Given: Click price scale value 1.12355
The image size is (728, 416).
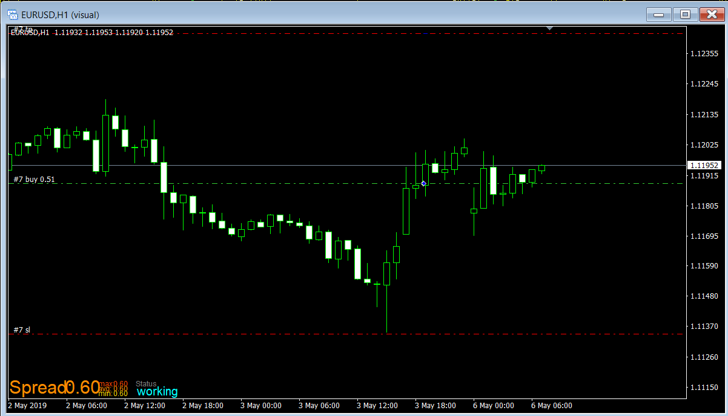Looking at the screenshot, I should tap(704, 54).
